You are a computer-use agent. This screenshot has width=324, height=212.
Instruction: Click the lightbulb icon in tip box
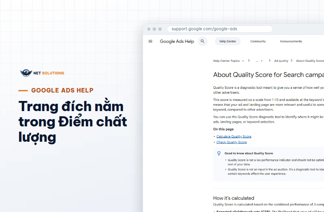(219, 153)
